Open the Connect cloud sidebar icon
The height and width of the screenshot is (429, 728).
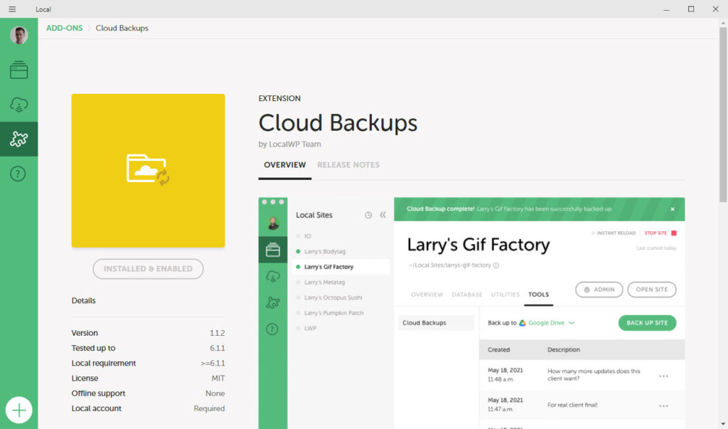coord(18,105)
